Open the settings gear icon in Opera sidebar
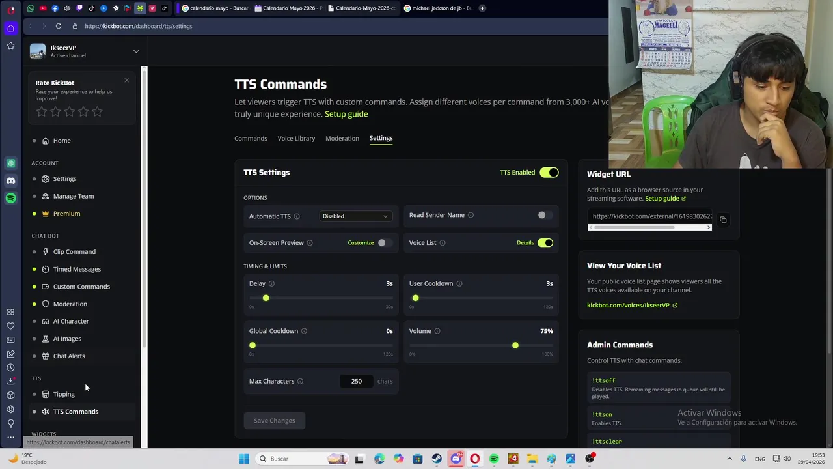 click(x=10, y=409)
